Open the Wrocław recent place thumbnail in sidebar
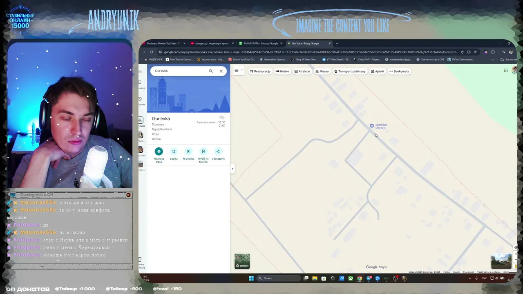The width and height of the screenshot is (523, 294). click(x=141, y=150)
